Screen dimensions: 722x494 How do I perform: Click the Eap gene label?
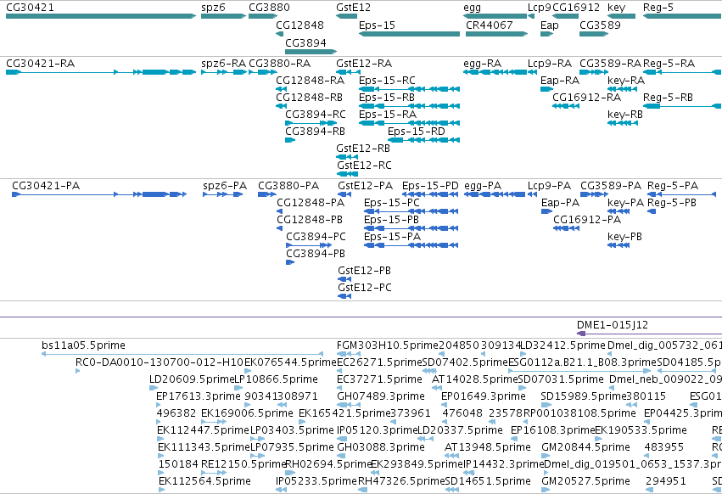[549, 25]
